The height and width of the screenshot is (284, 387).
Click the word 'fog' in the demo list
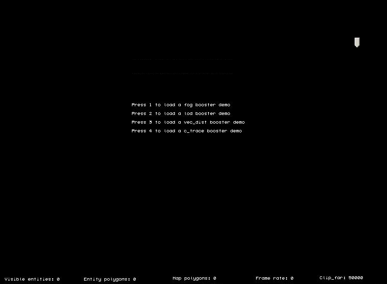[x=188, y=105]
